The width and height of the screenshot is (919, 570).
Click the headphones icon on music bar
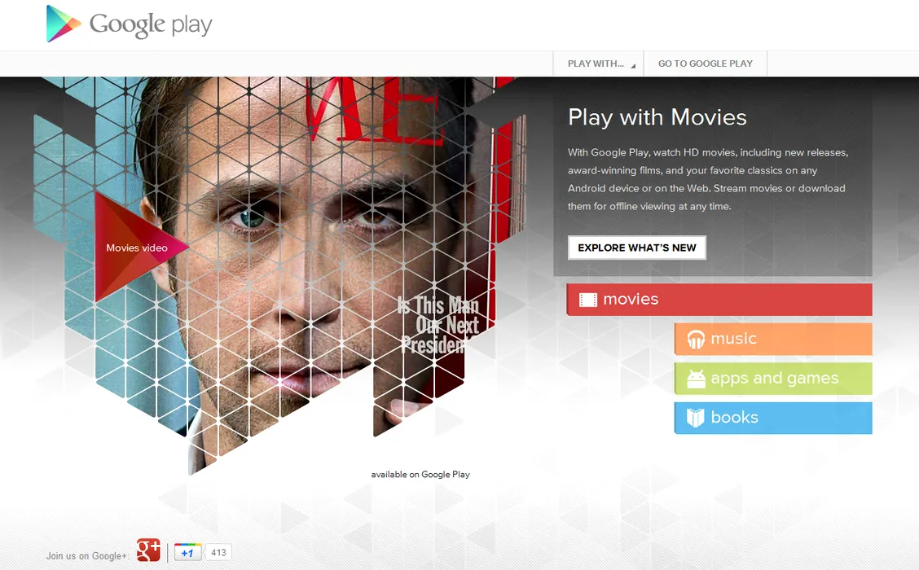696,340
